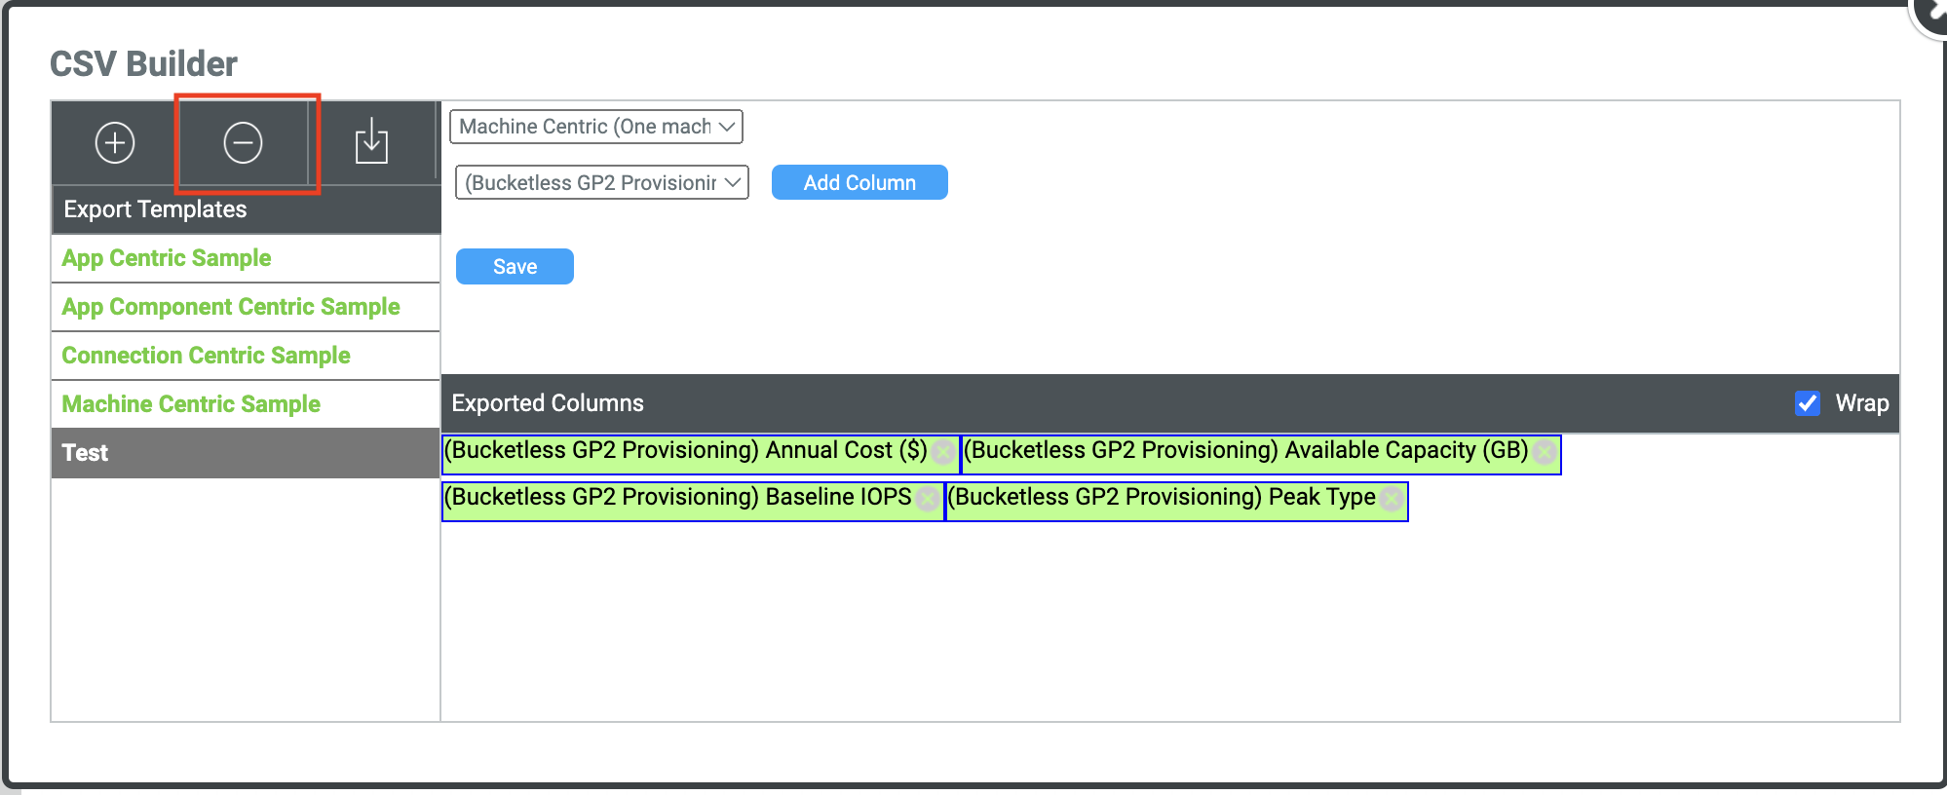Click the download arrow icon
The height and width of the screenshot is (795, 1947).
click(371, 143)
